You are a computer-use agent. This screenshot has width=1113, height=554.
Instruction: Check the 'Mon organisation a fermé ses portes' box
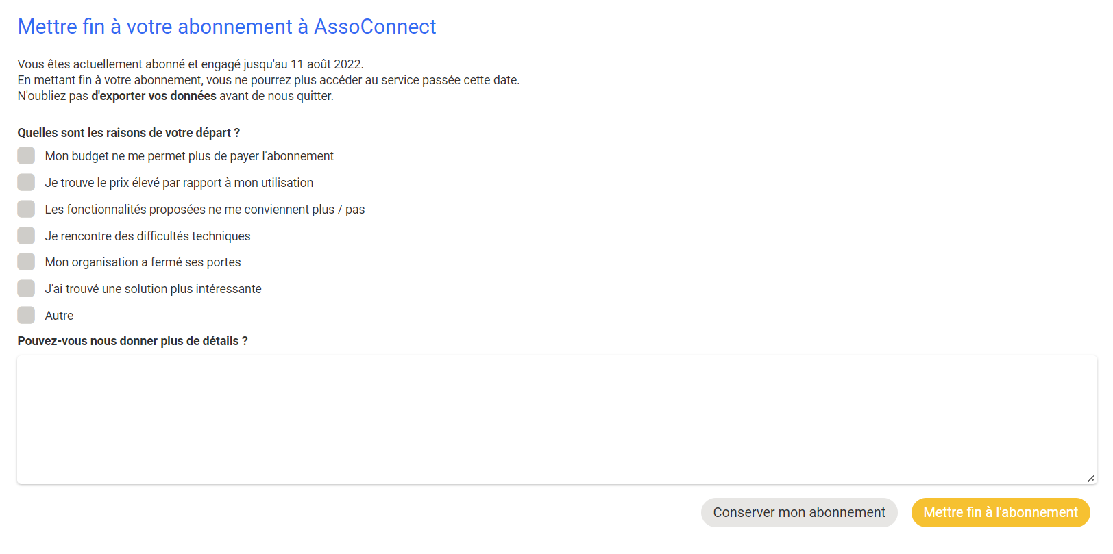(26, 262)
